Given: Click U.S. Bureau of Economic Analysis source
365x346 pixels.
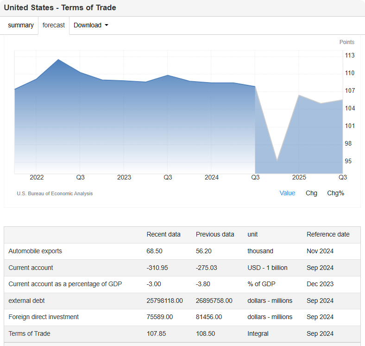Looking at the screenshot, I should (x=55, y=193).
